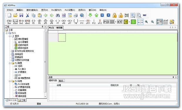
Task: Collapse the PLC信息 folder node
Action: click(x=10, y=81)
